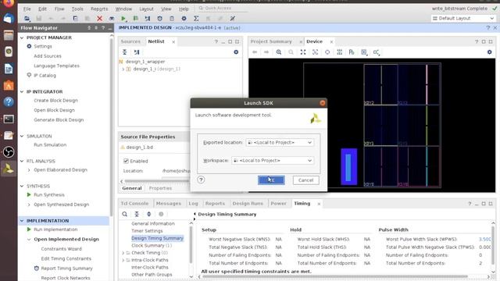Open the Workspace dropdown
500x281 pixels.
[273, 161]
